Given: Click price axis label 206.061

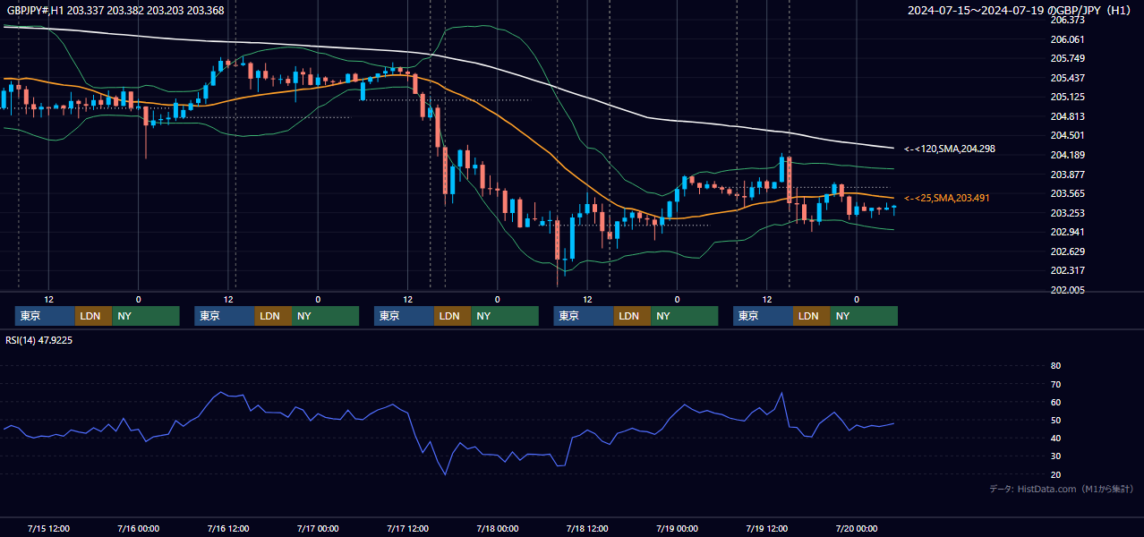Looking at the screenshot, I should pos(1067,39).
